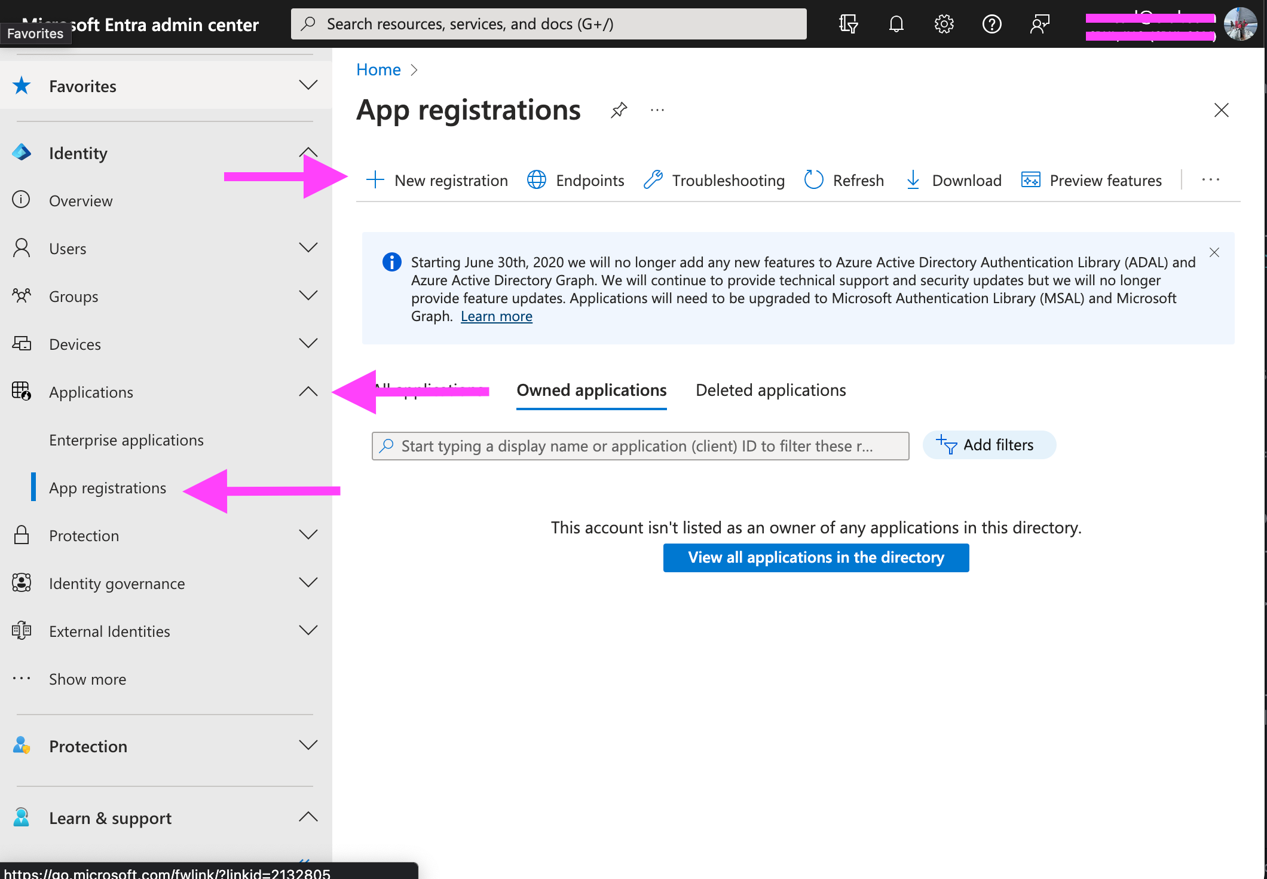Open the feedback icon in header

1039,24
